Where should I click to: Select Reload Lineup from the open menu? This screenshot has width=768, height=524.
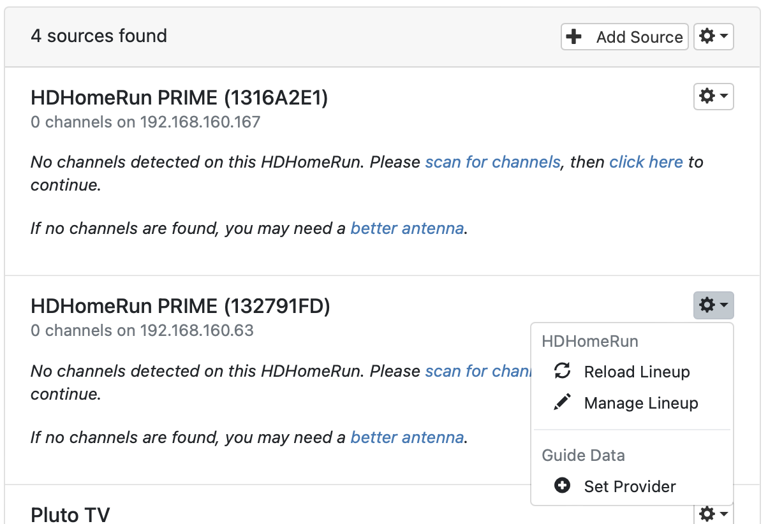click(637, 371)
